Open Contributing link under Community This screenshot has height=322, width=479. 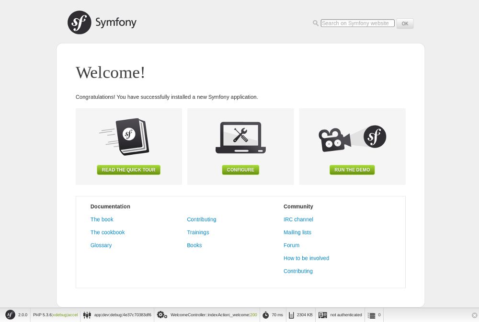click(298, 271)
